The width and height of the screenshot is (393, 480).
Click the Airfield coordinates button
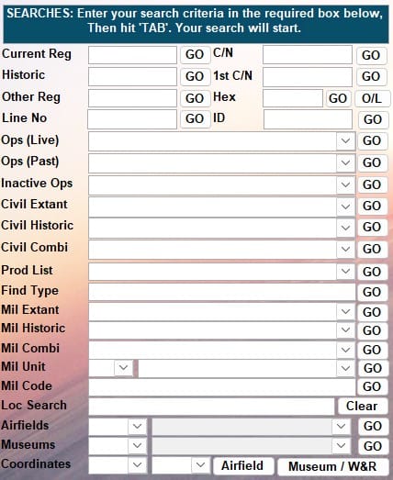[242, 466]
